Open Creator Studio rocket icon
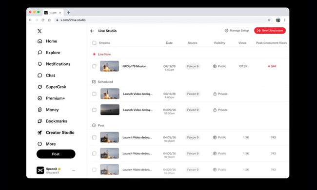This screenshot has height=190, width=317. [40, 133]
